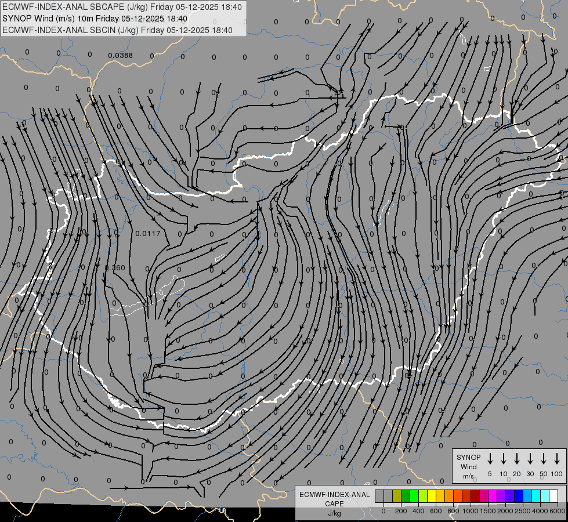Click the 1500 tick label on colorbar

tap(488, 511)
